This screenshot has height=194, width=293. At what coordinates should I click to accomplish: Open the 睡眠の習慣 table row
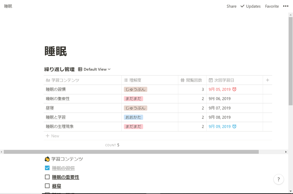tap(56, 90)
